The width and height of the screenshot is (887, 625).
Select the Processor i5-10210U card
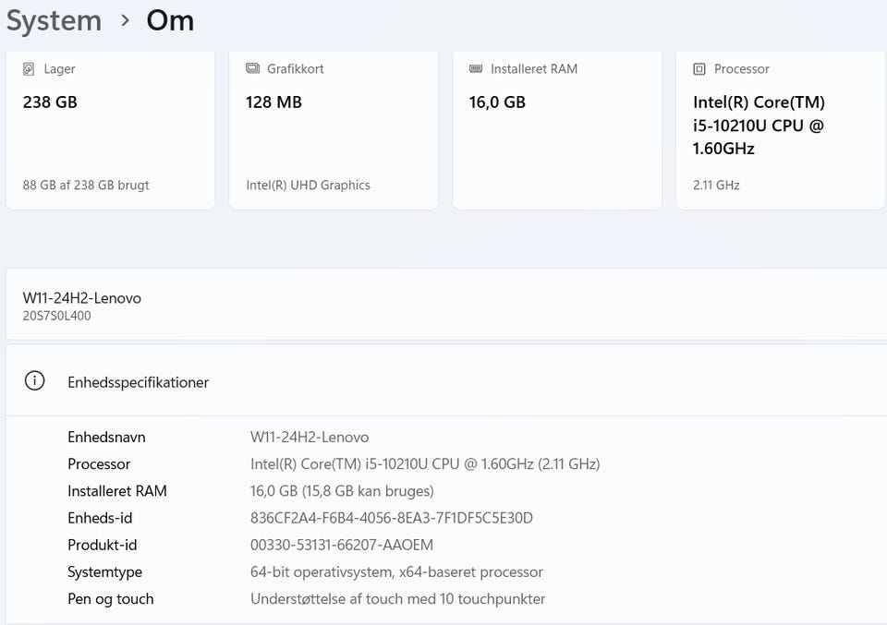[781, 129]
